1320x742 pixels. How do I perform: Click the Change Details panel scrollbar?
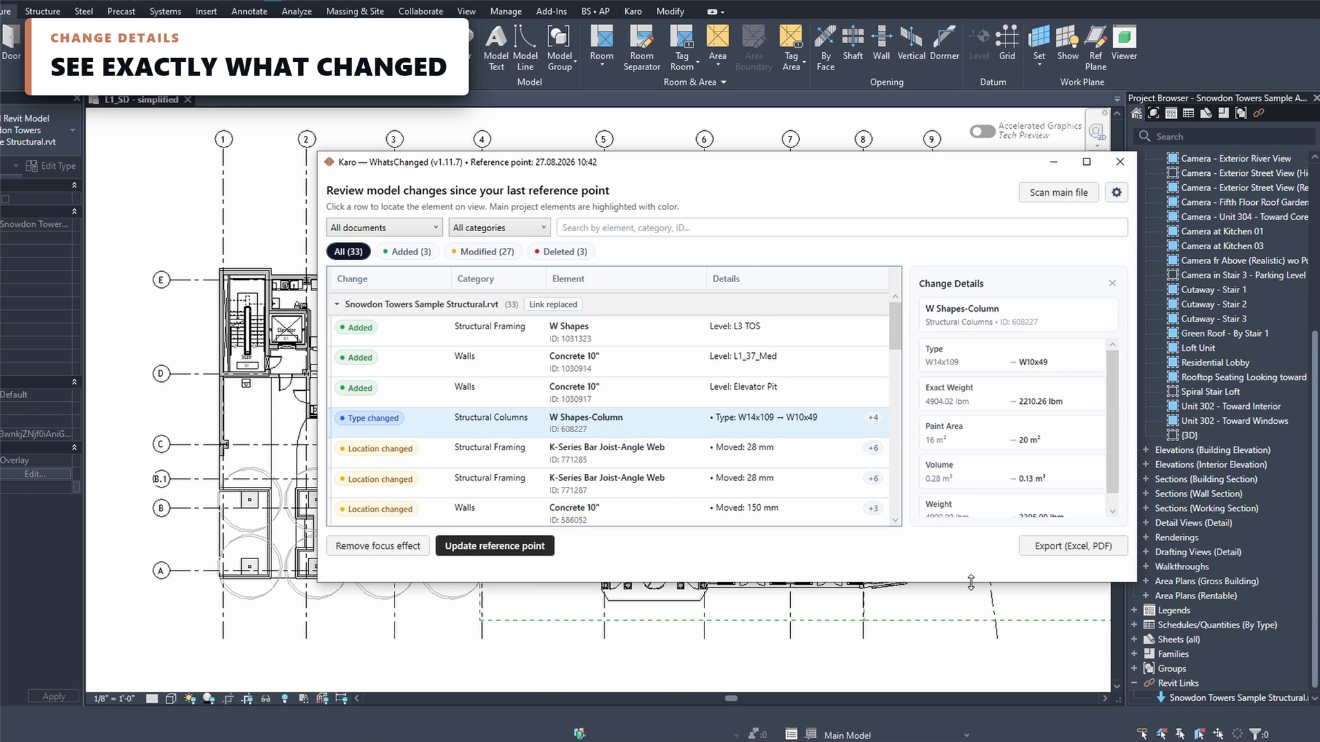(1112, 422)
